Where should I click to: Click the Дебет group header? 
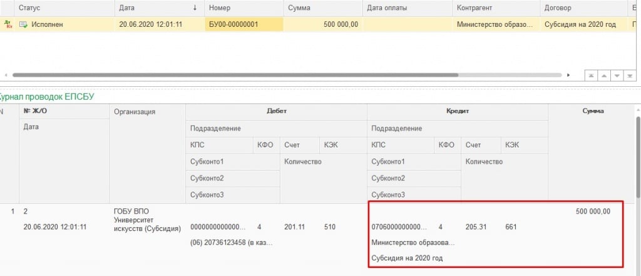tap(276, 111)
